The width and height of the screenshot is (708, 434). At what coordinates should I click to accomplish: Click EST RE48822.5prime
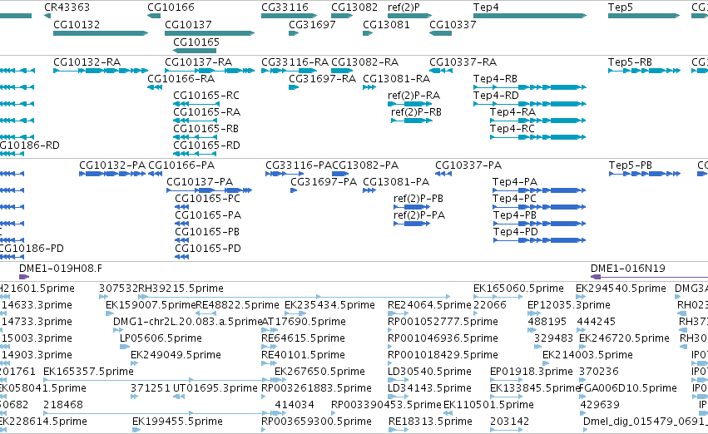click(x=206, y=313)
